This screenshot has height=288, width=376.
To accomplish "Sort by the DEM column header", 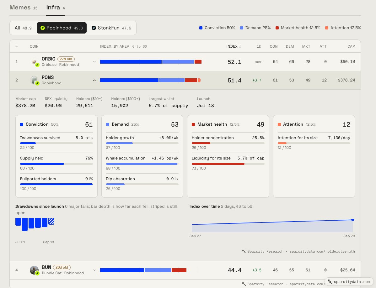I will coord(290,46).
